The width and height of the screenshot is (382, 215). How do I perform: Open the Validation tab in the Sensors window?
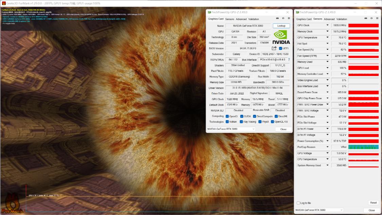pyautogui.click(x=342, y=19)
